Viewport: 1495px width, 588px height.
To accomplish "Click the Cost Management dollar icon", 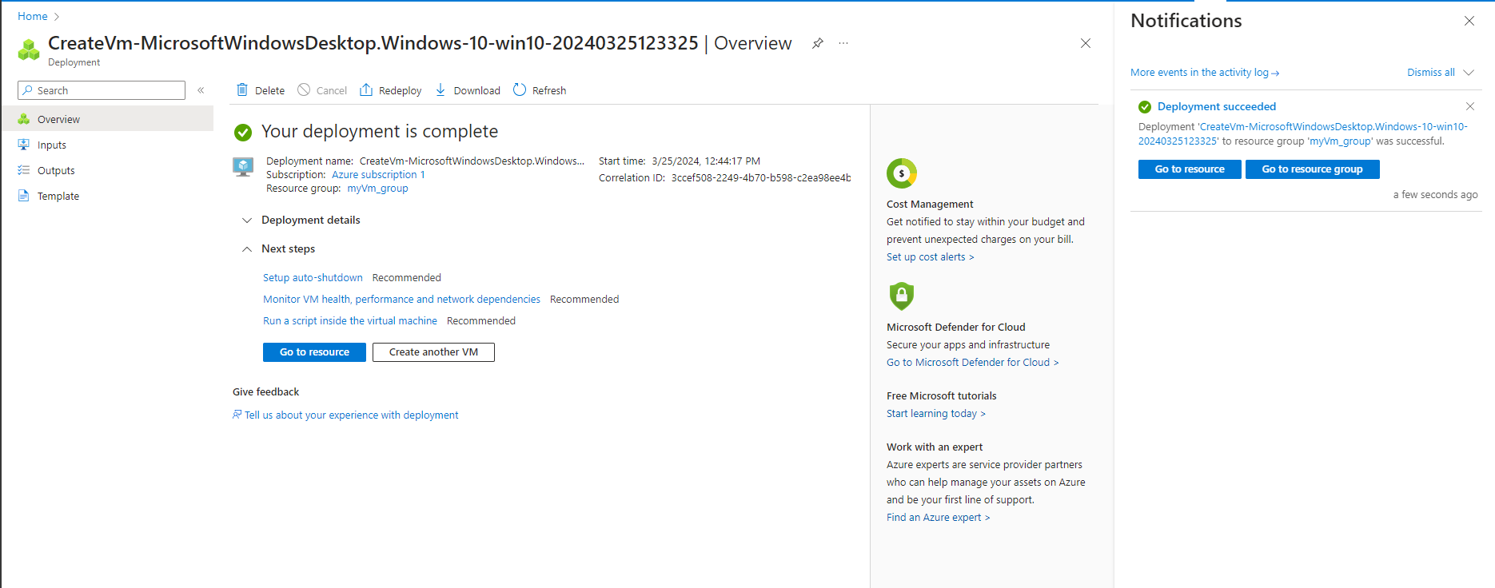I will tap(901, 173).
